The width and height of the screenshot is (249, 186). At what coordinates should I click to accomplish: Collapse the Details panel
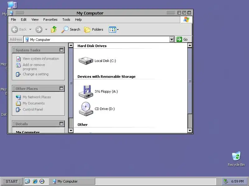(x=61, y=124)
